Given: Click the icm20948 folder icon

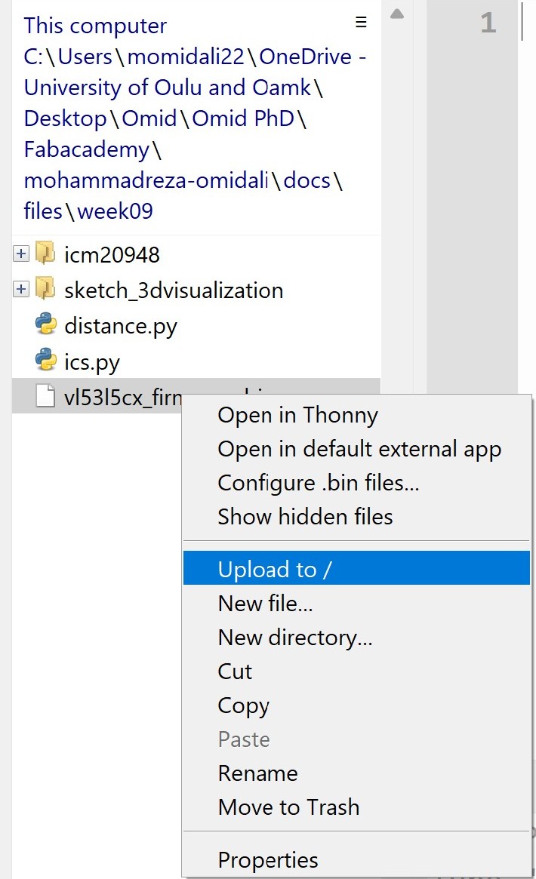Looking at the screenshot, I should click(x=45, y=254).
